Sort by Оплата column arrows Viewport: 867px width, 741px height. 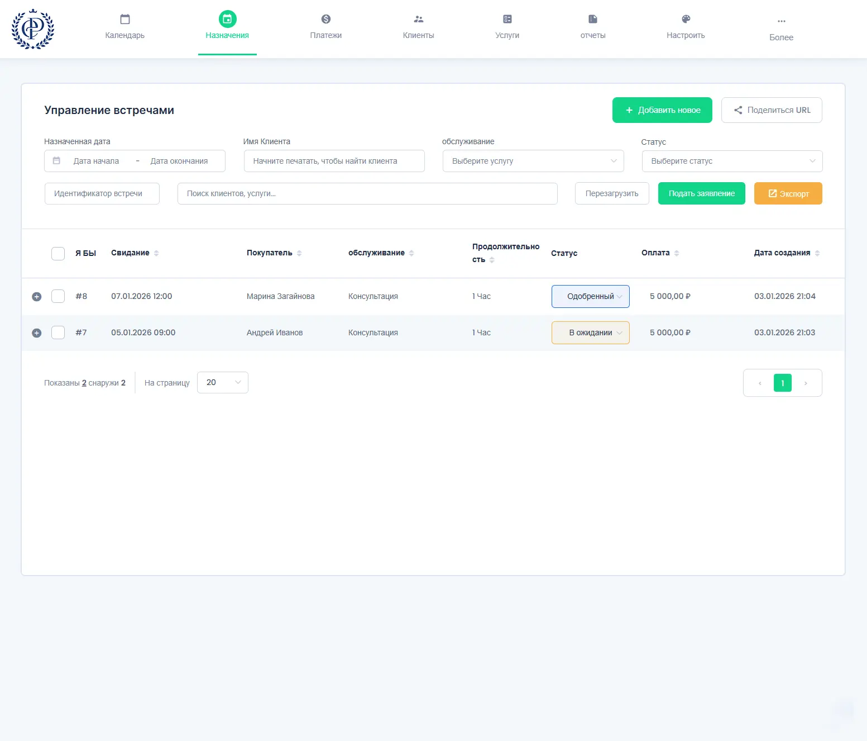(x=677, y=253)
